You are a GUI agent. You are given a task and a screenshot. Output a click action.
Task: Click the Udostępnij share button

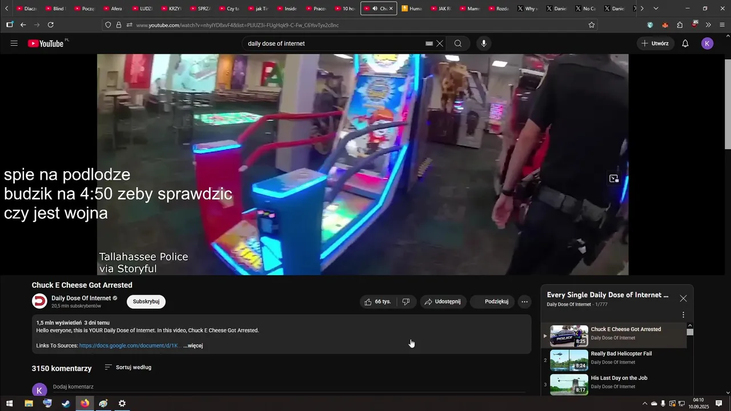(x=443, y=301)
